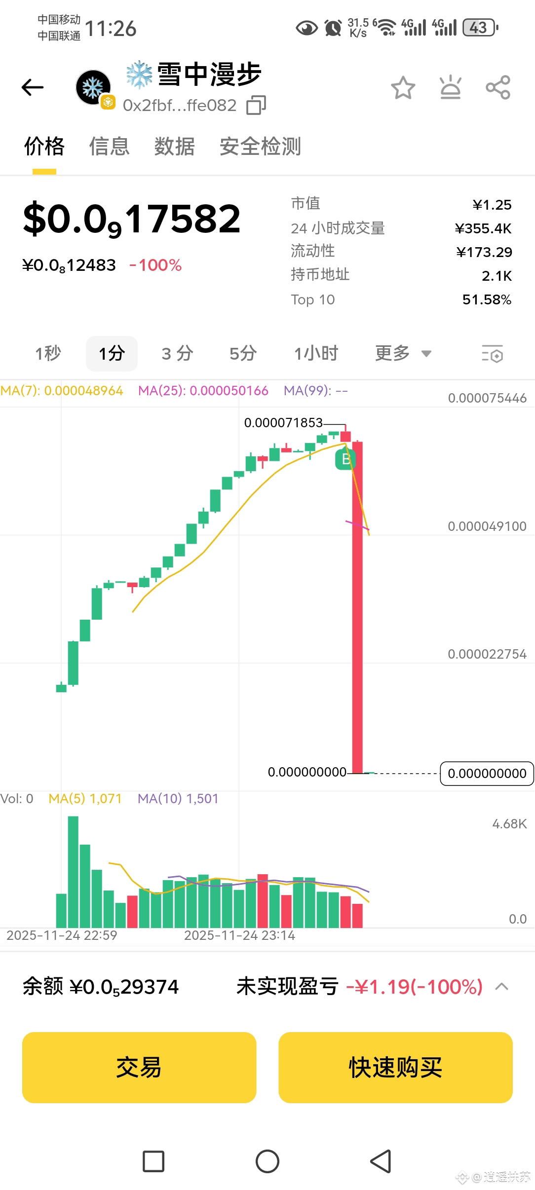Tap the -100% change value
Screen dimensions: 535x1190
tap(155, 265)
